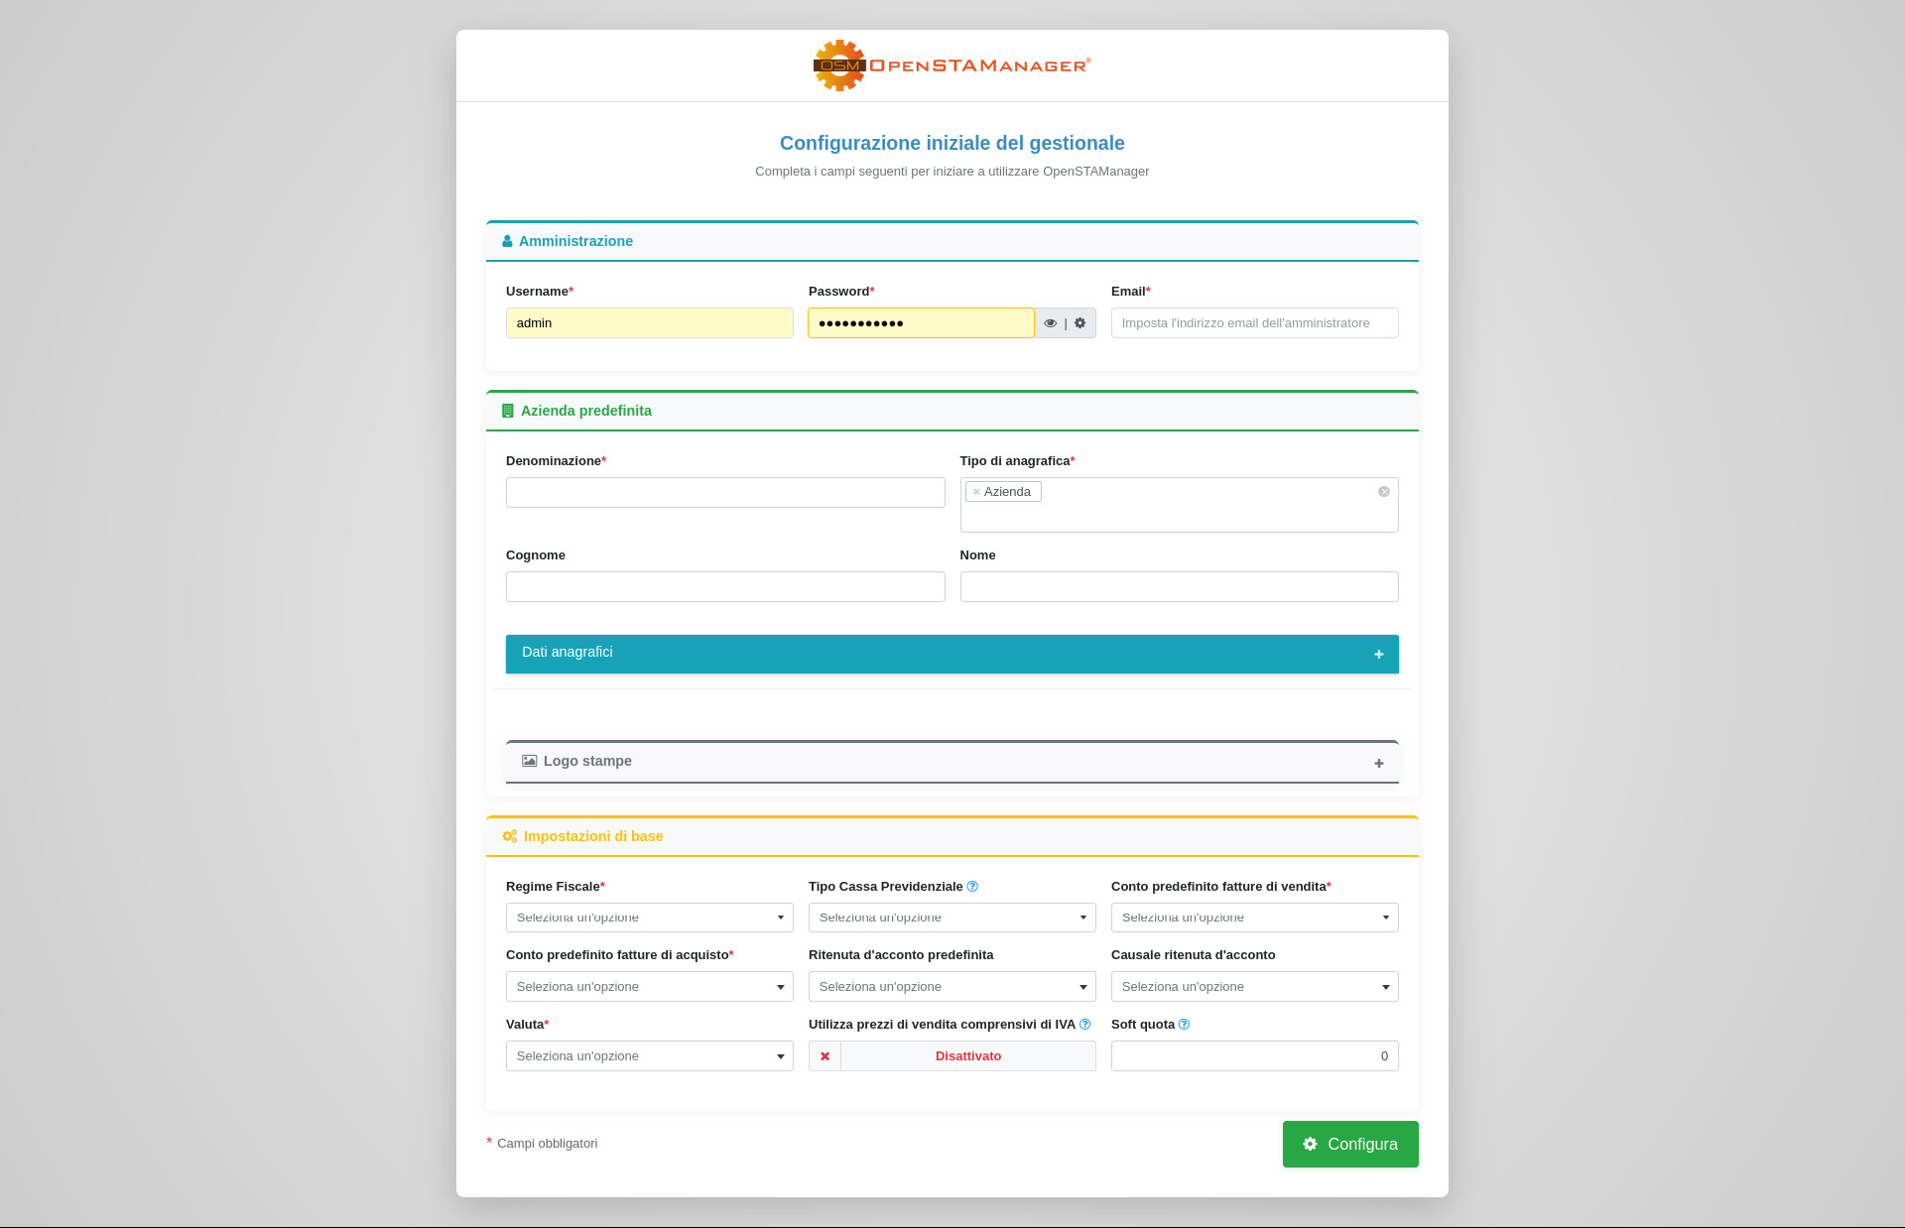Click help icon next to Soft quota
The width and height of the screenshot is (1905, 1228).
pyautogui.click(x=1184, y=1025)
